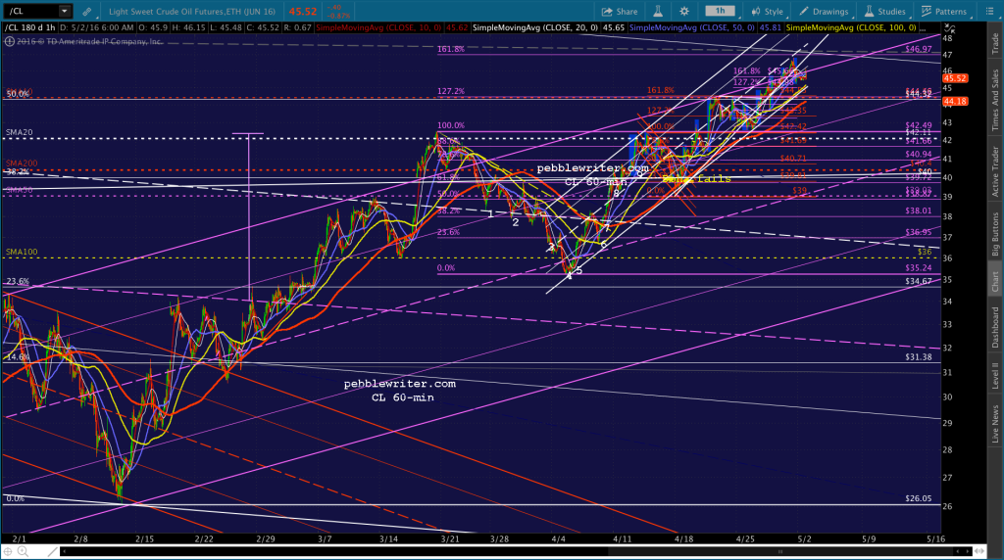The width and height of the screenshot is (1004, 560).
Task: Open the Live News sidebar tab
Action: (995, 423)
